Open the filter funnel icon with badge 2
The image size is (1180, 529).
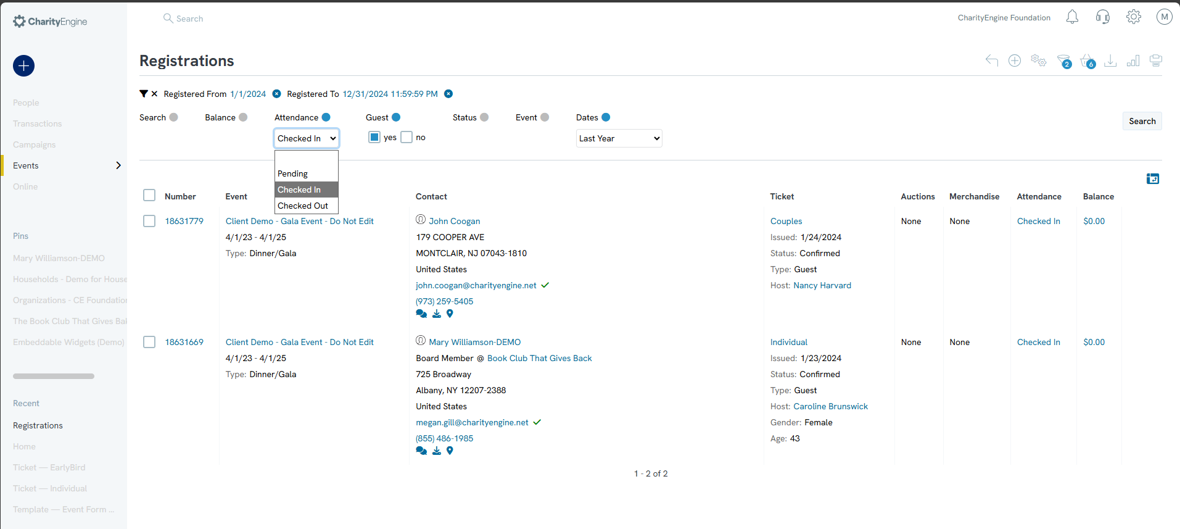pyautogui.click(x=1063, y=60)
